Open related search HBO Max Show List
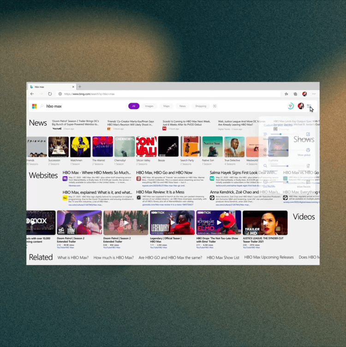Viewport: 346px width, 347px height. point(223,257)
